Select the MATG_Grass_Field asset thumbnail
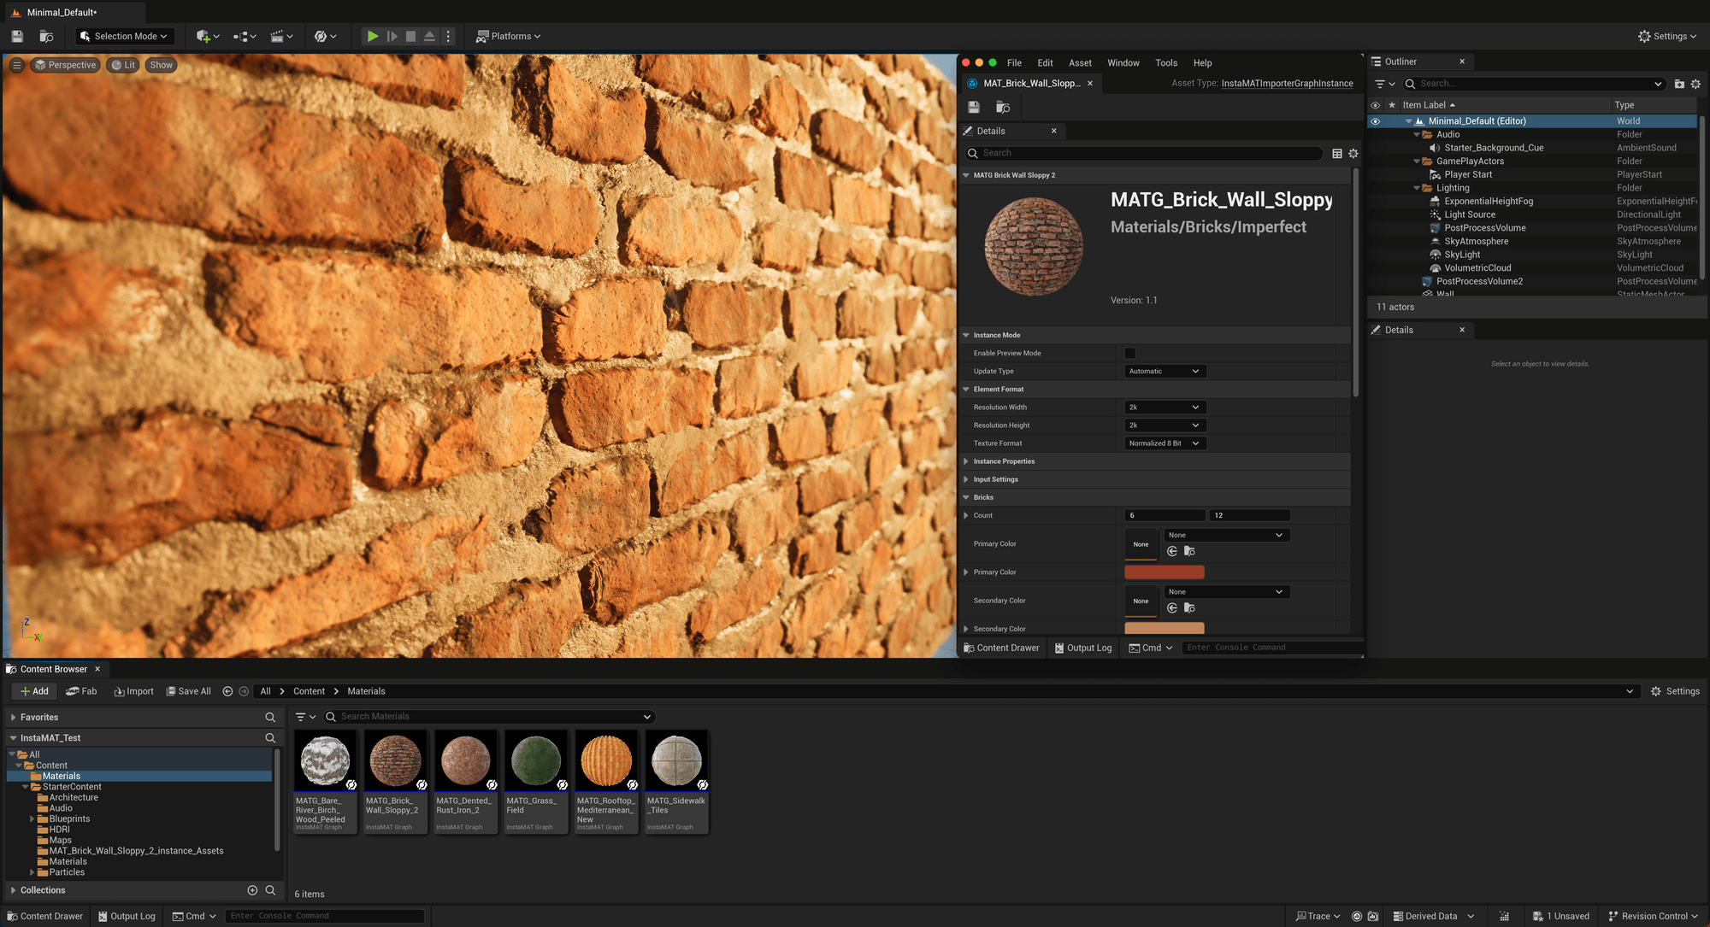This screenshot has width=1710, height=927. pyautogui.click(x=535, y=760)
